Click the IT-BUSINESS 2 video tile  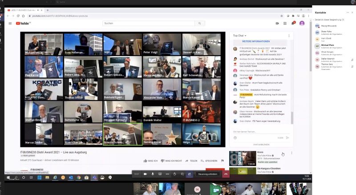click(x=202, y=112)
